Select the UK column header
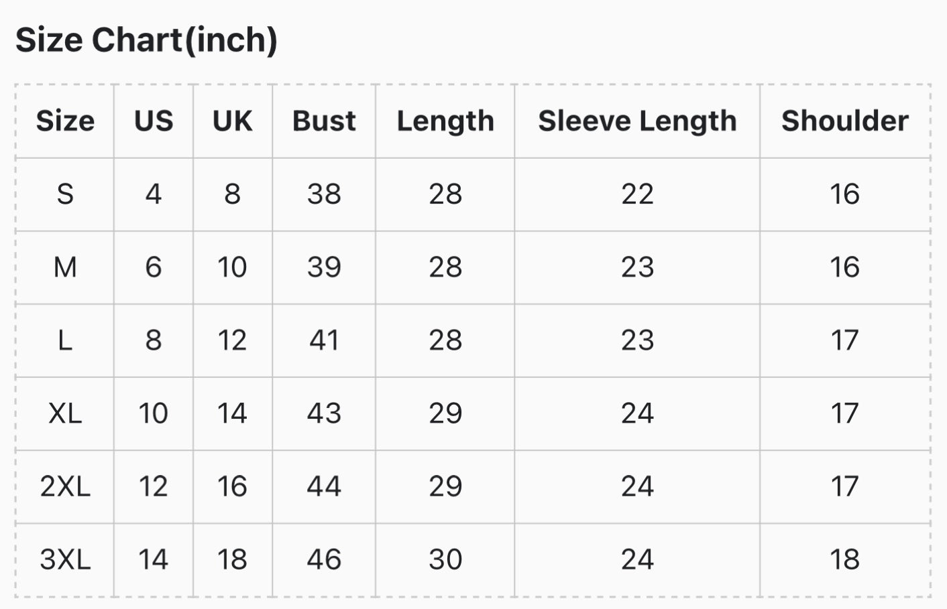This screenshot has height=609, width=947. [233, 121]
